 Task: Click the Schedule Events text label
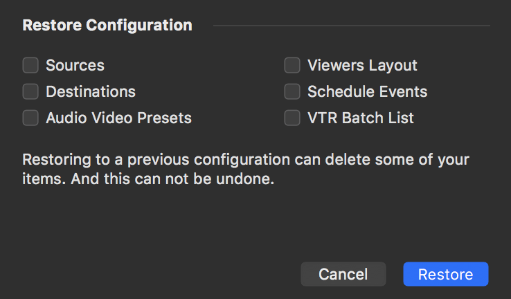[x=367, y=91]
